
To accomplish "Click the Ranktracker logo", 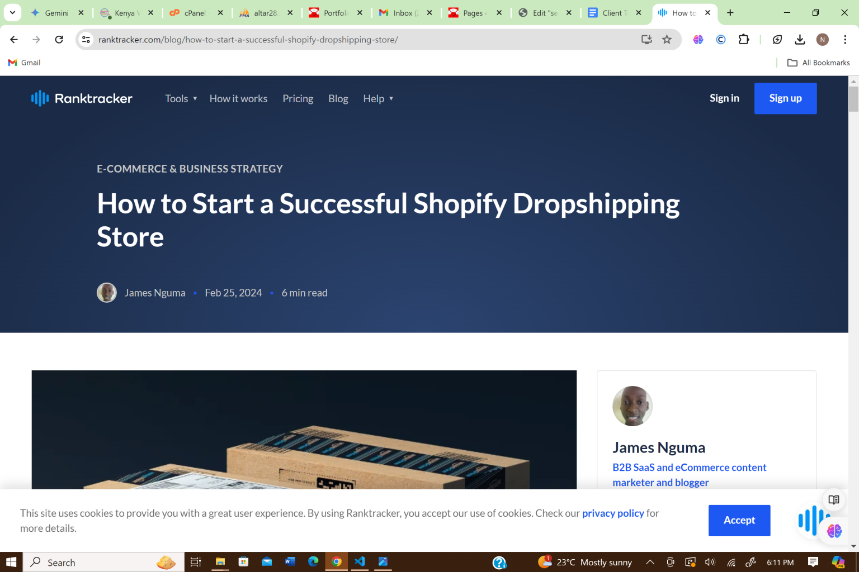I will (82, 98).
